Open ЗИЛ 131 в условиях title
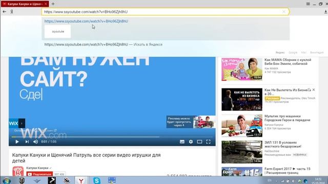328x184 pixels. 283,144
